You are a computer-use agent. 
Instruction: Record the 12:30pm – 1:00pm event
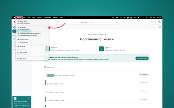(144, 83)
